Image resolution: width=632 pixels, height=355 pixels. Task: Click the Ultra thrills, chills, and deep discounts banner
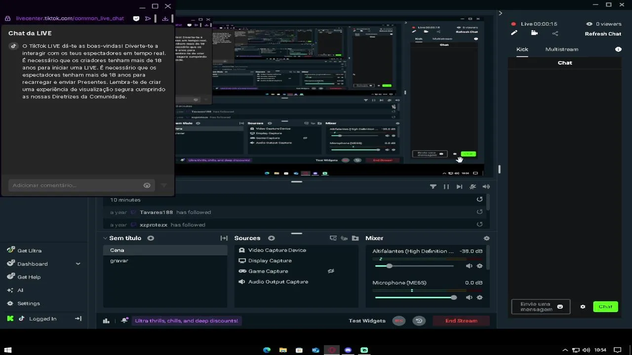[187, 320]
